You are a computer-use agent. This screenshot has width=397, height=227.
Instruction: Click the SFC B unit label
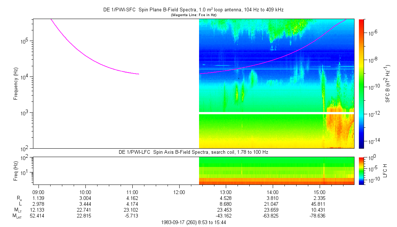pos(388,83)
